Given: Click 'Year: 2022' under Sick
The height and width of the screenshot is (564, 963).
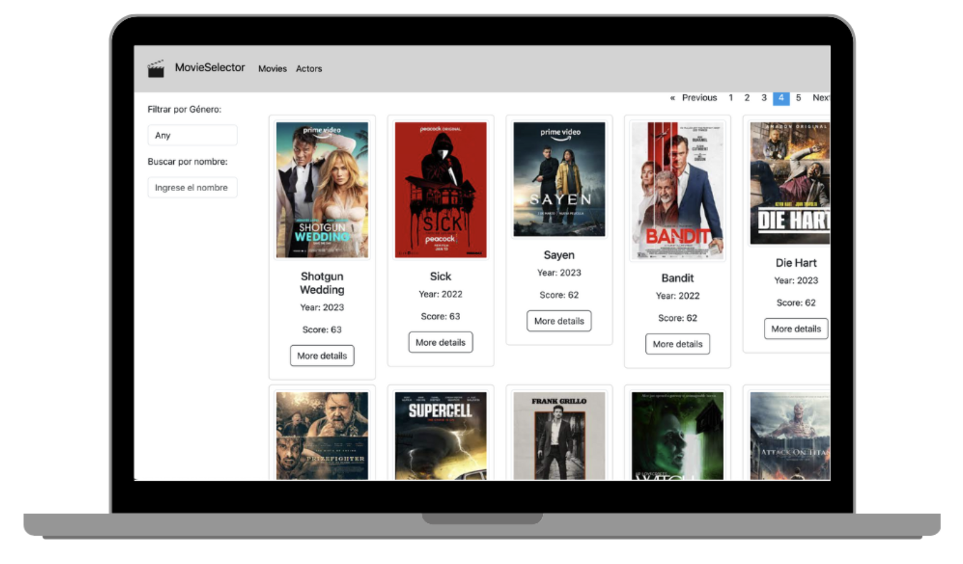Looking at the screenshot, I should coord(440,294).
